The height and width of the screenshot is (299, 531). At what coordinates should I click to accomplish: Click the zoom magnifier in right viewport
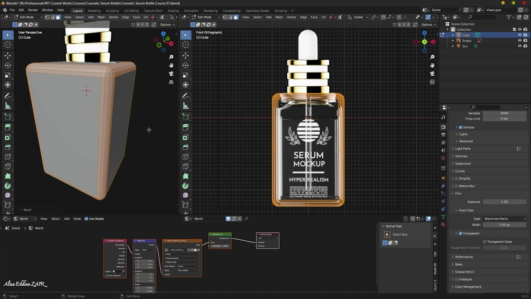click(432, 57)
